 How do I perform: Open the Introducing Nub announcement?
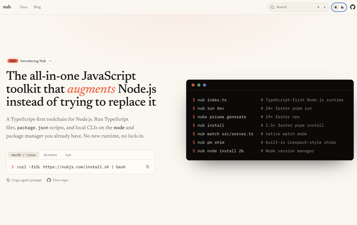coord(31,61)
